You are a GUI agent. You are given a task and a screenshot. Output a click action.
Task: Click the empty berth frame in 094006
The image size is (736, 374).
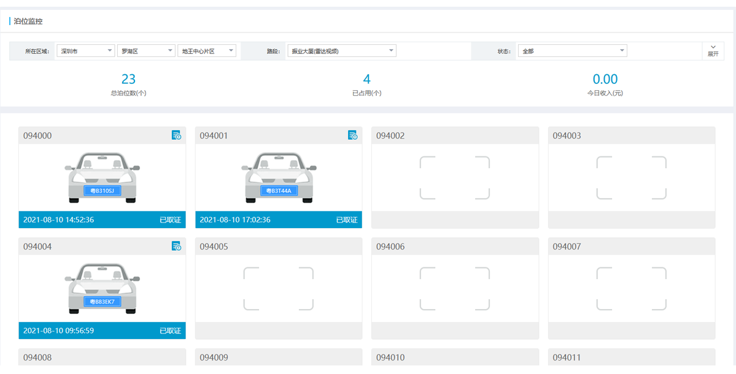455,289
